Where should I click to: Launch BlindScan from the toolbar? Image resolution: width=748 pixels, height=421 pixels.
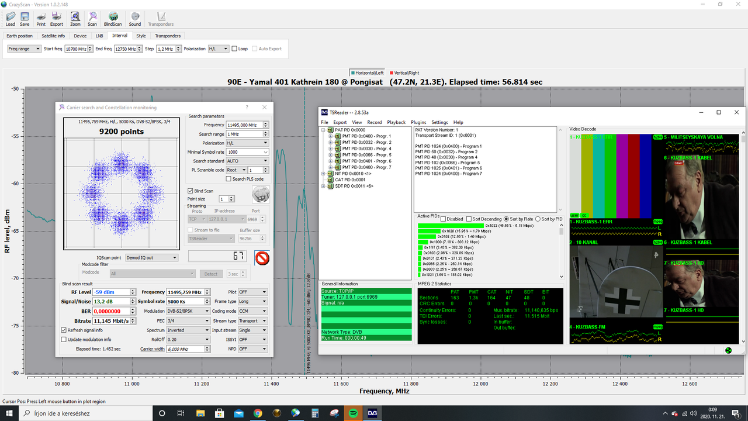pyautogui.click(x=113, y=19)
